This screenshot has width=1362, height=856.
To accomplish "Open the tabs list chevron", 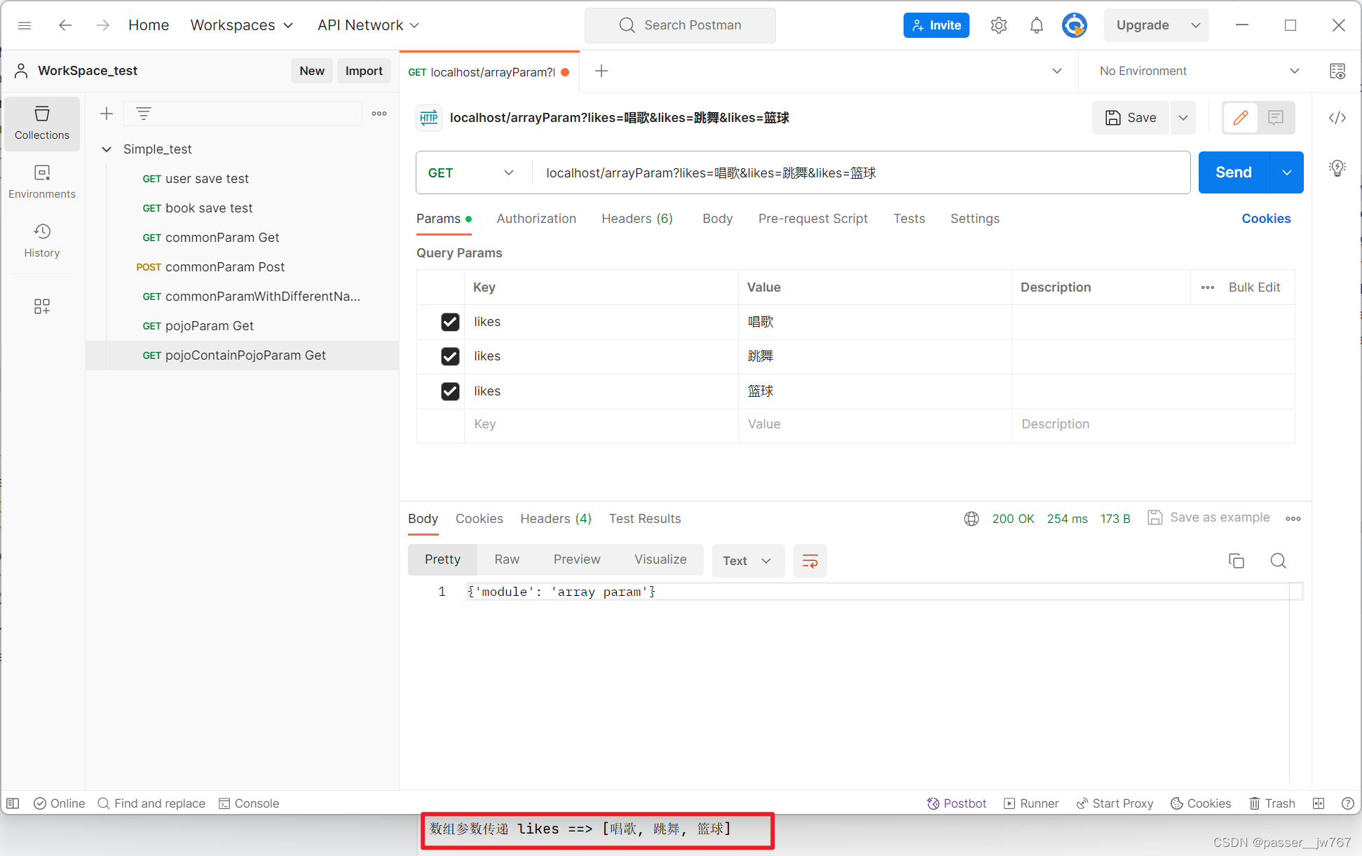I will 1057,71.
